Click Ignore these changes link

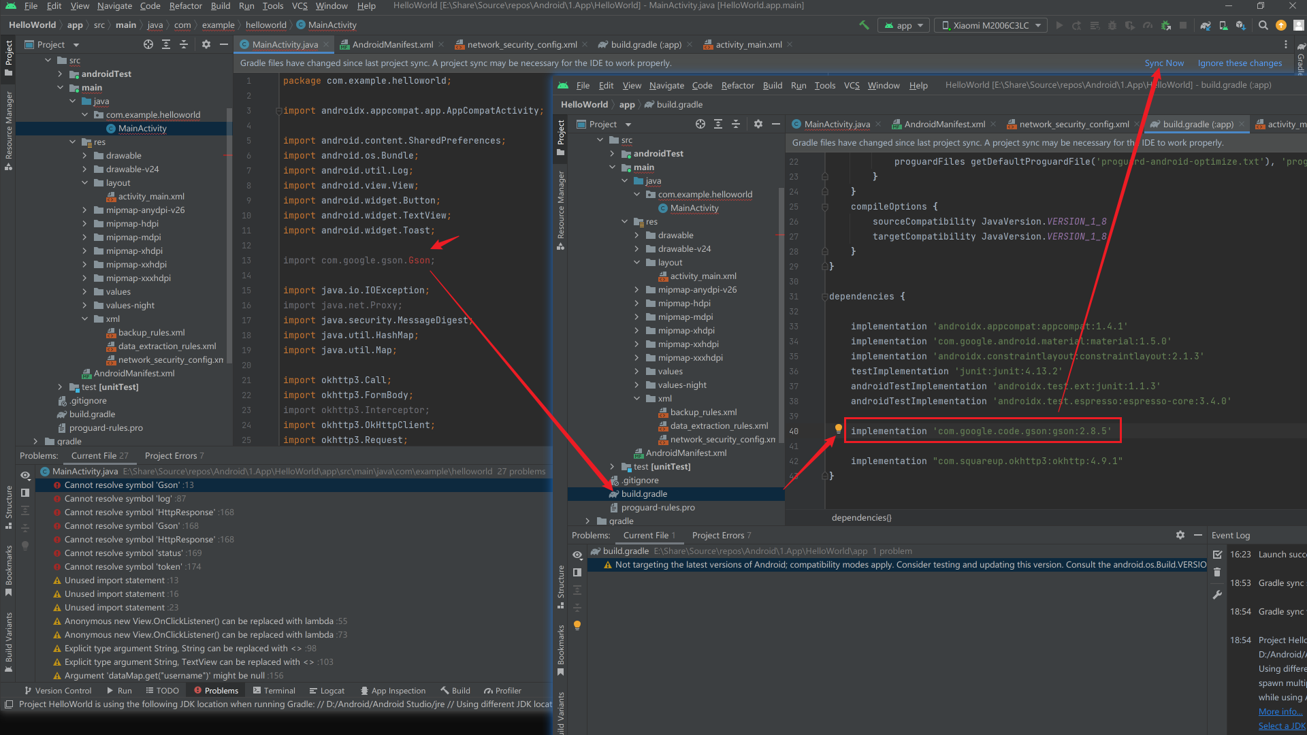coord(1240,63)
